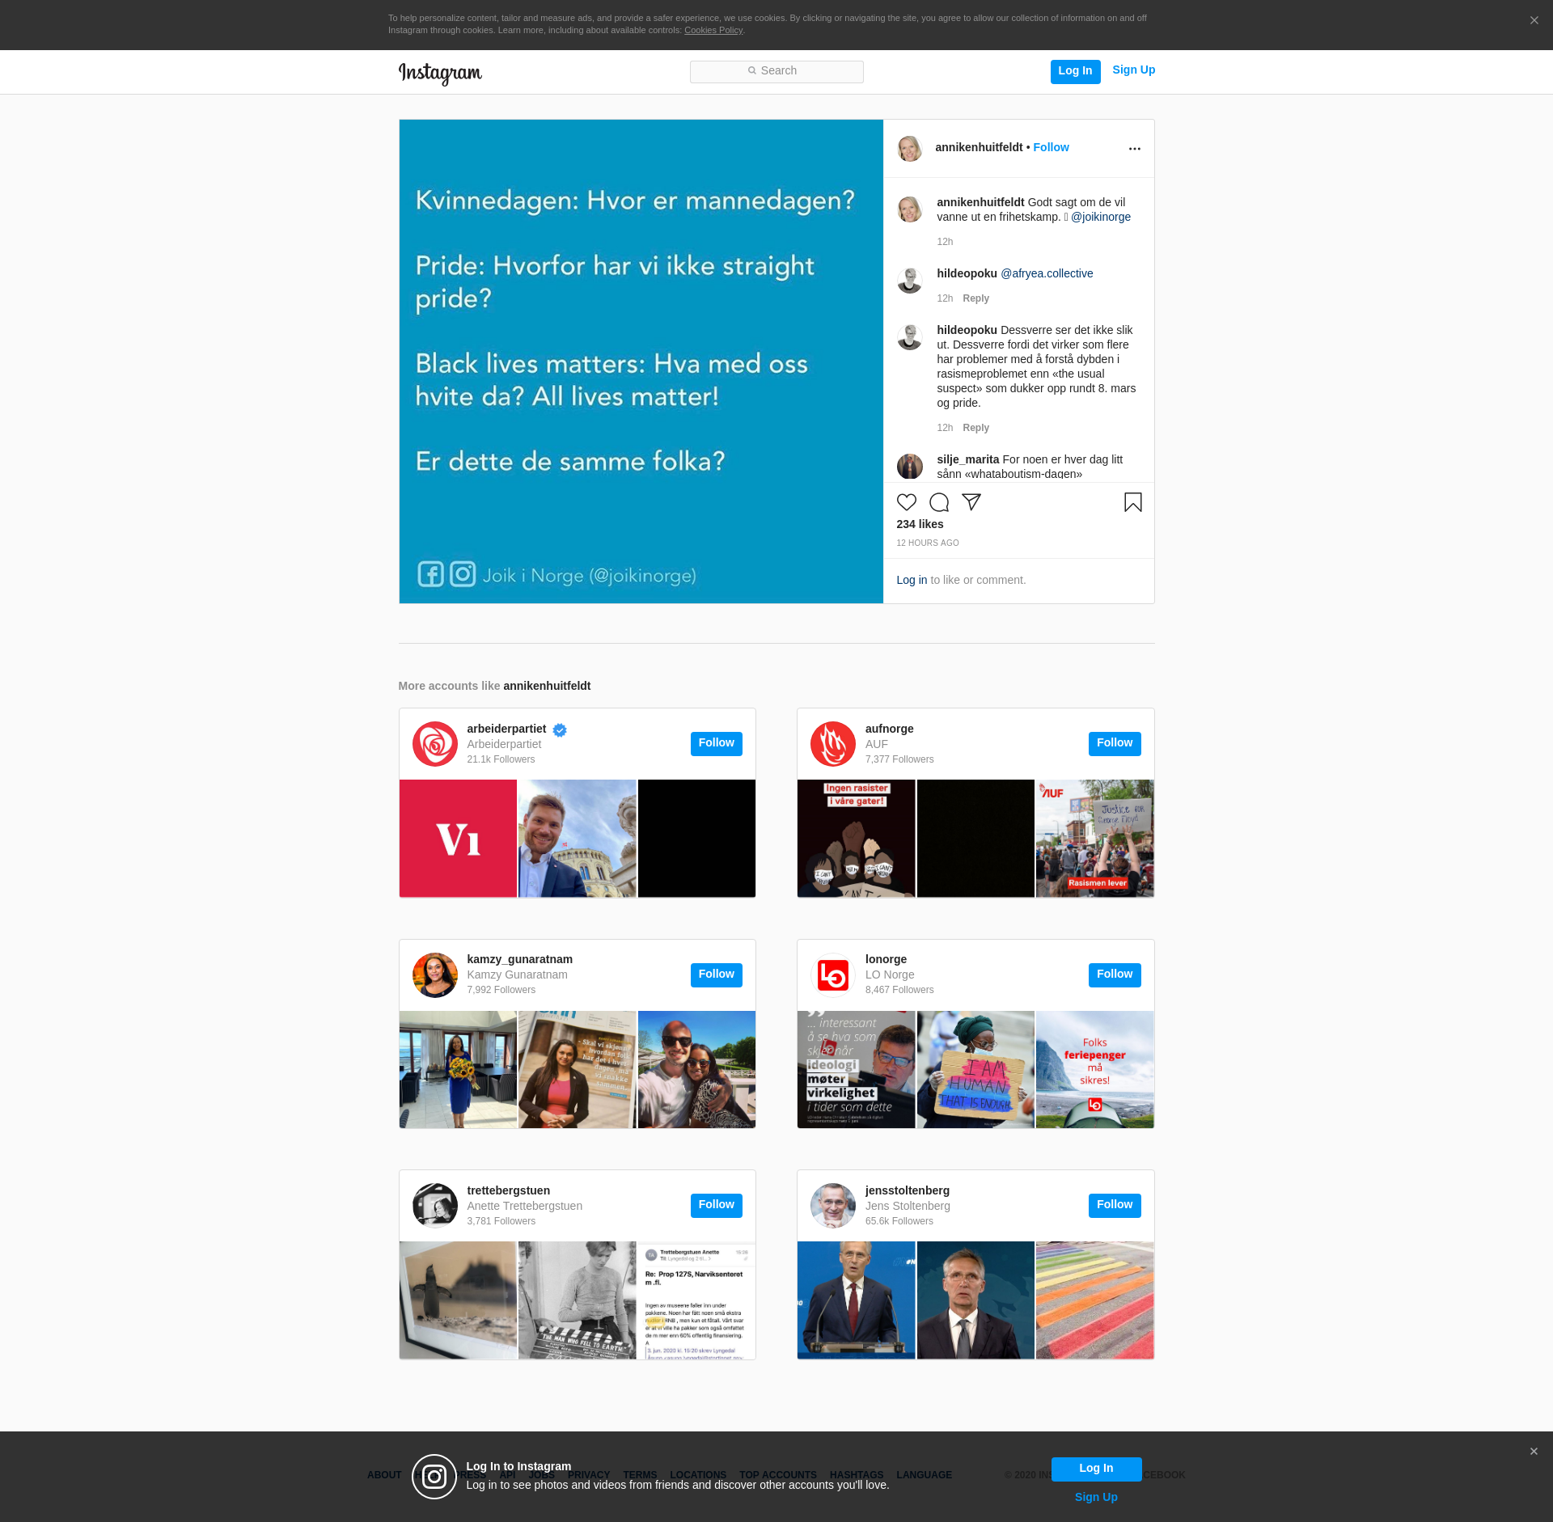Screen dimensions: 1553x1522
Task: Click the top Log In button
Action: pos(1075,71)
